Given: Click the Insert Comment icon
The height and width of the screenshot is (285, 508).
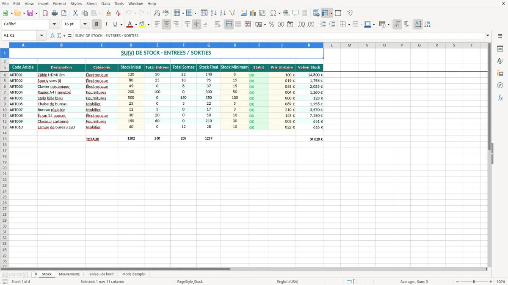Looking at the screenshot, I should 295,13.
